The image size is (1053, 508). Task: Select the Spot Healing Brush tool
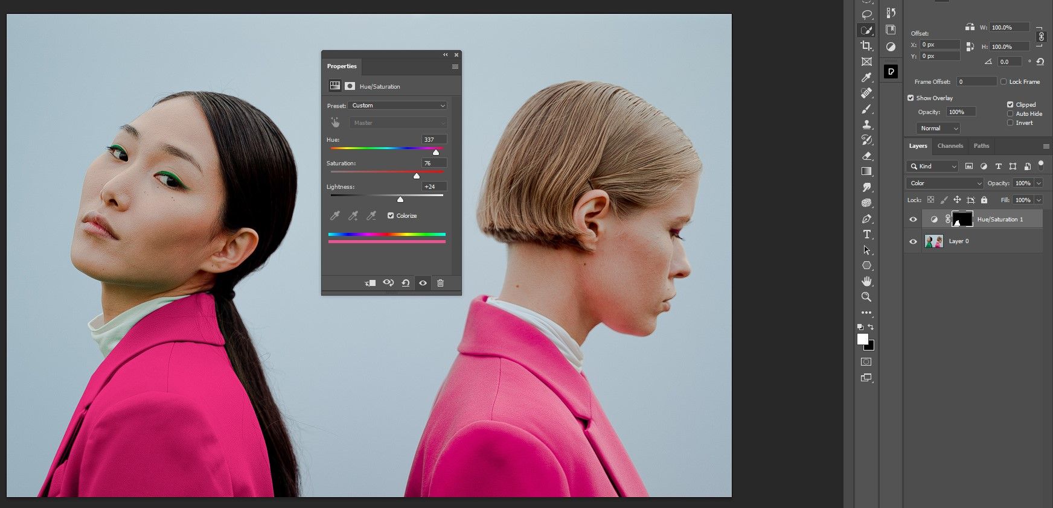click(x=866, y=93)
